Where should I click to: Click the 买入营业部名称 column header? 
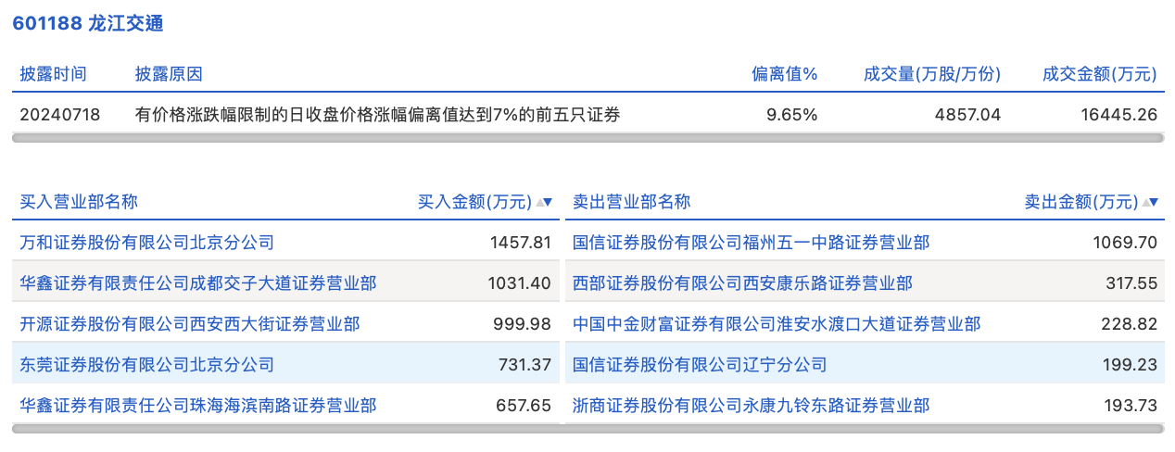(x=79, y=202)
